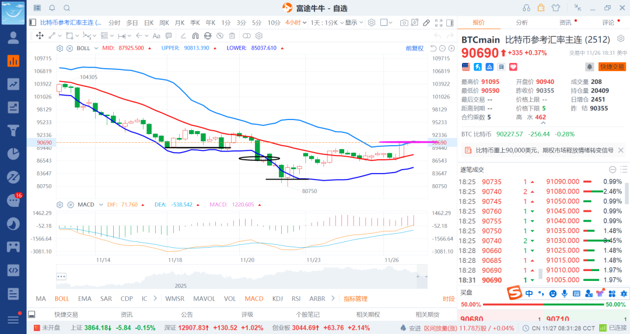The width and height of the screenshot is (630, 334).
Task: Enter fullscreen chart mode
Action: (439, 23)
